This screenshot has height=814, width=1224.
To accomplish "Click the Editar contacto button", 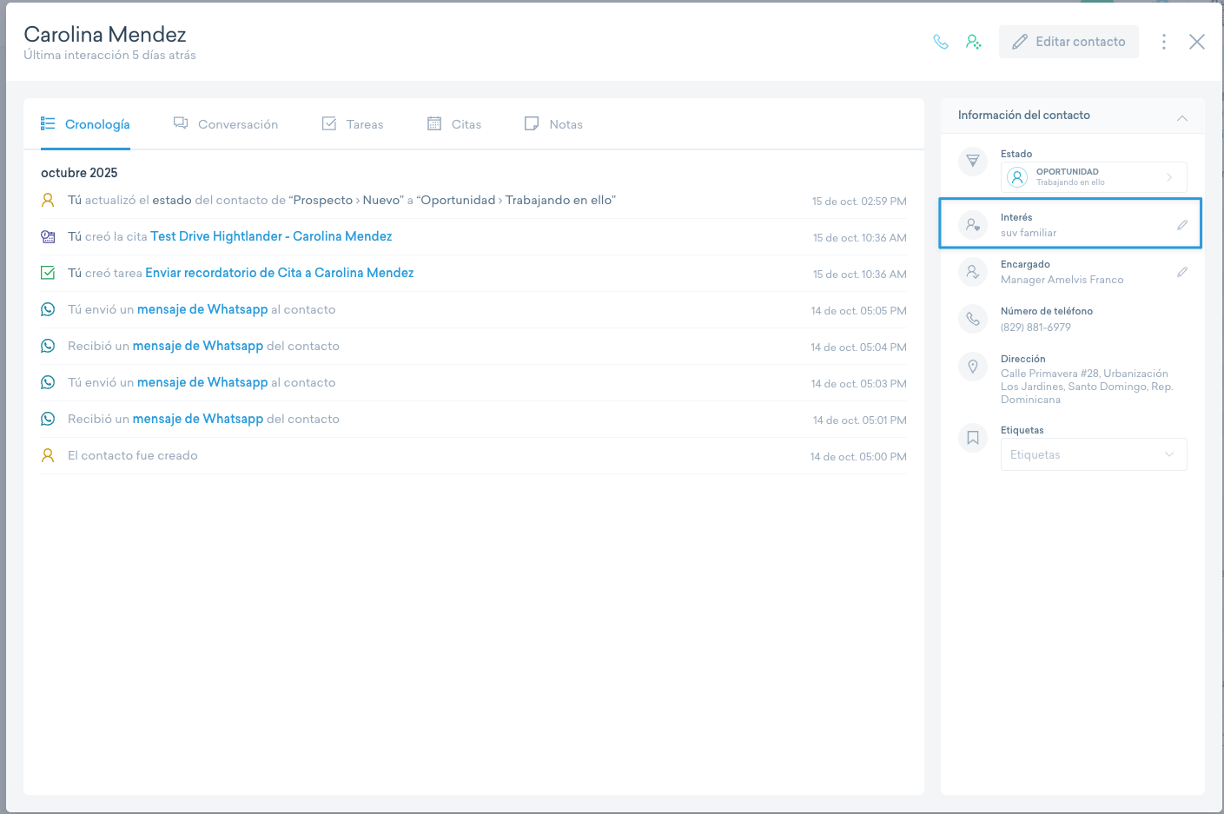I will (1069, 42).
